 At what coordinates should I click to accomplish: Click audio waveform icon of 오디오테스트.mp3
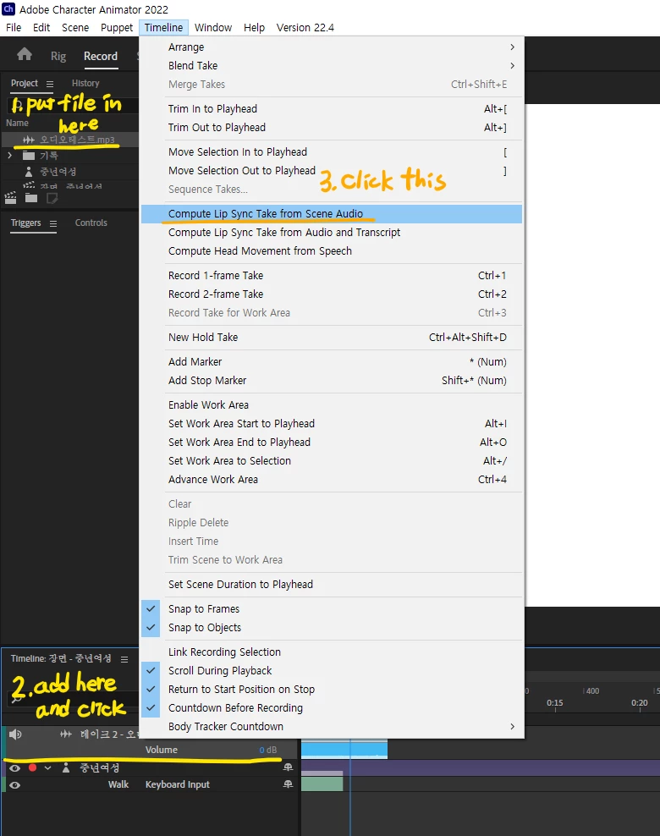28,140
